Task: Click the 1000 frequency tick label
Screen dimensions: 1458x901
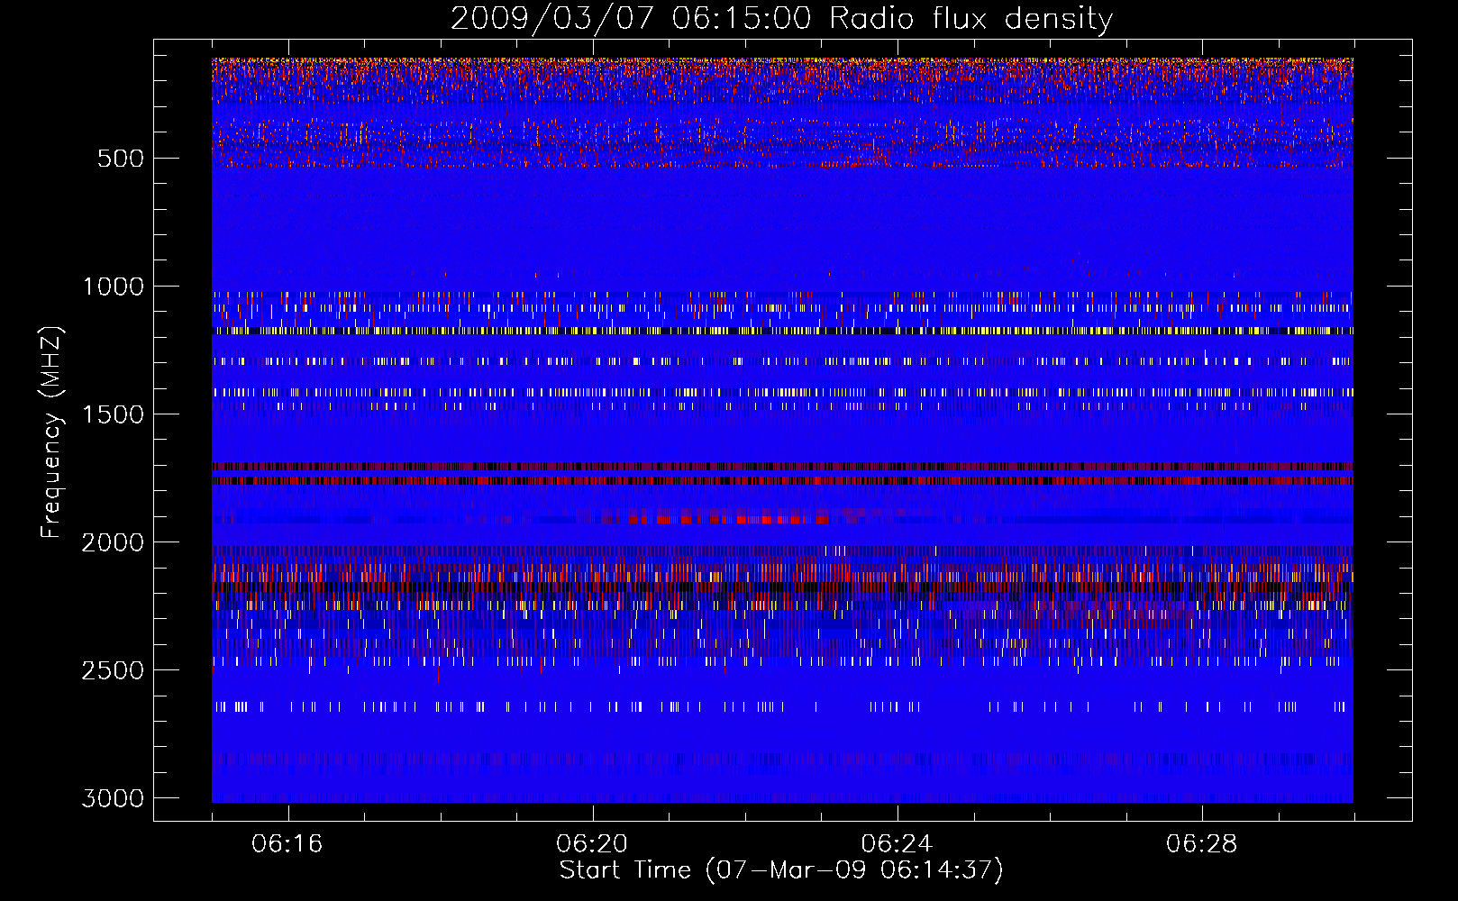Action: coord(113,287)
